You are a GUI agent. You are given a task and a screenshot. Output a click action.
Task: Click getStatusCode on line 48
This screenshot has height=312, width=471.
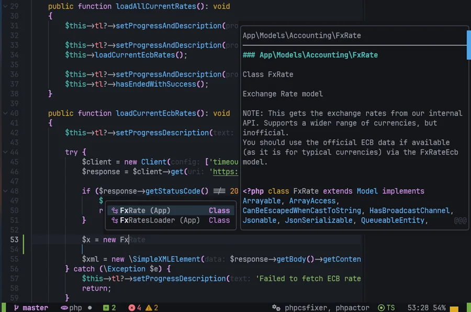click(x=173, y=191)
